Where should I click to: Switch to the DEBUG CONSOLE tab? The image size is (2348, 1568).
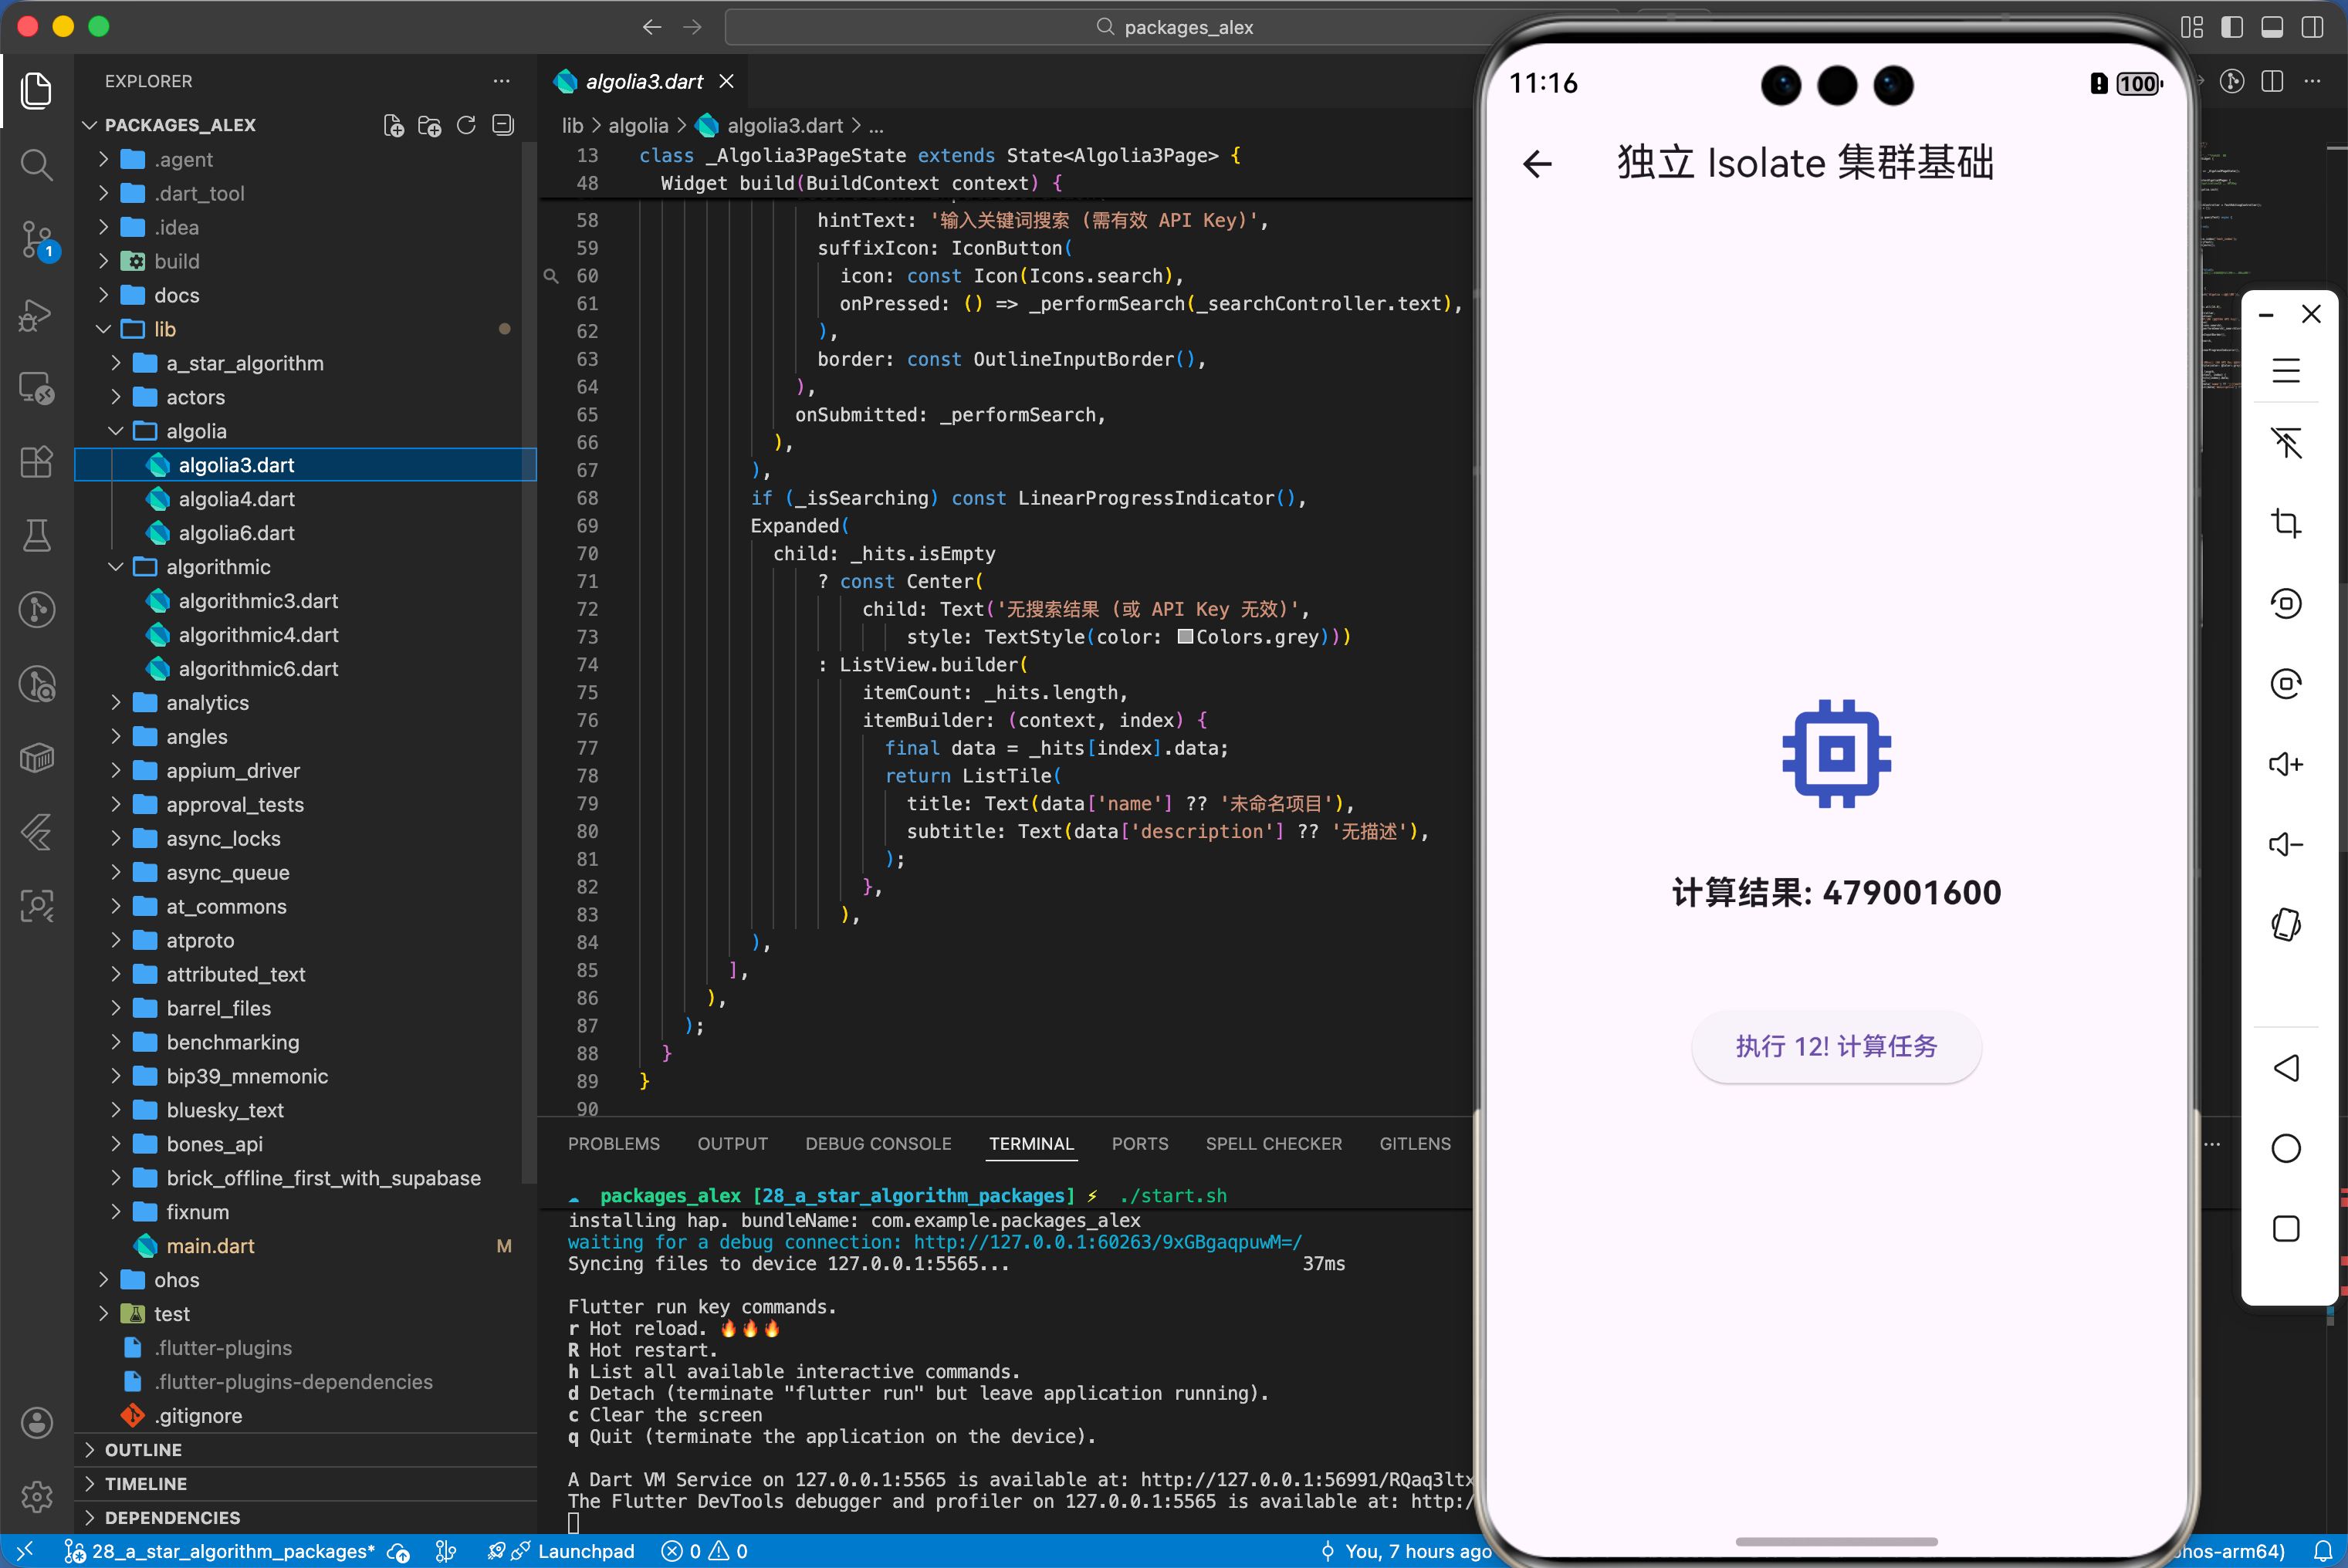point(877,1143)
